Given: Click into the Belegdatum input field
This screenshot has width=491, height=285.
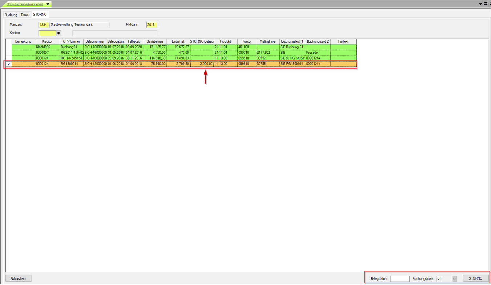Looking at the screenshot, I should 399,279.
